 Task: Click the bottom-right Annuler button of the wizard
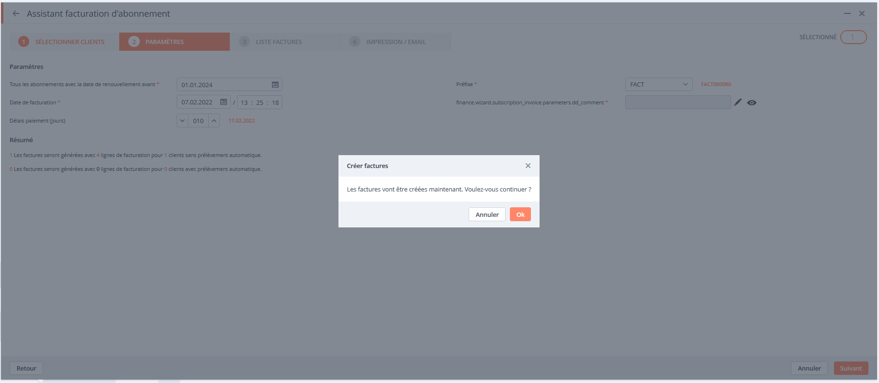point(809,368)
